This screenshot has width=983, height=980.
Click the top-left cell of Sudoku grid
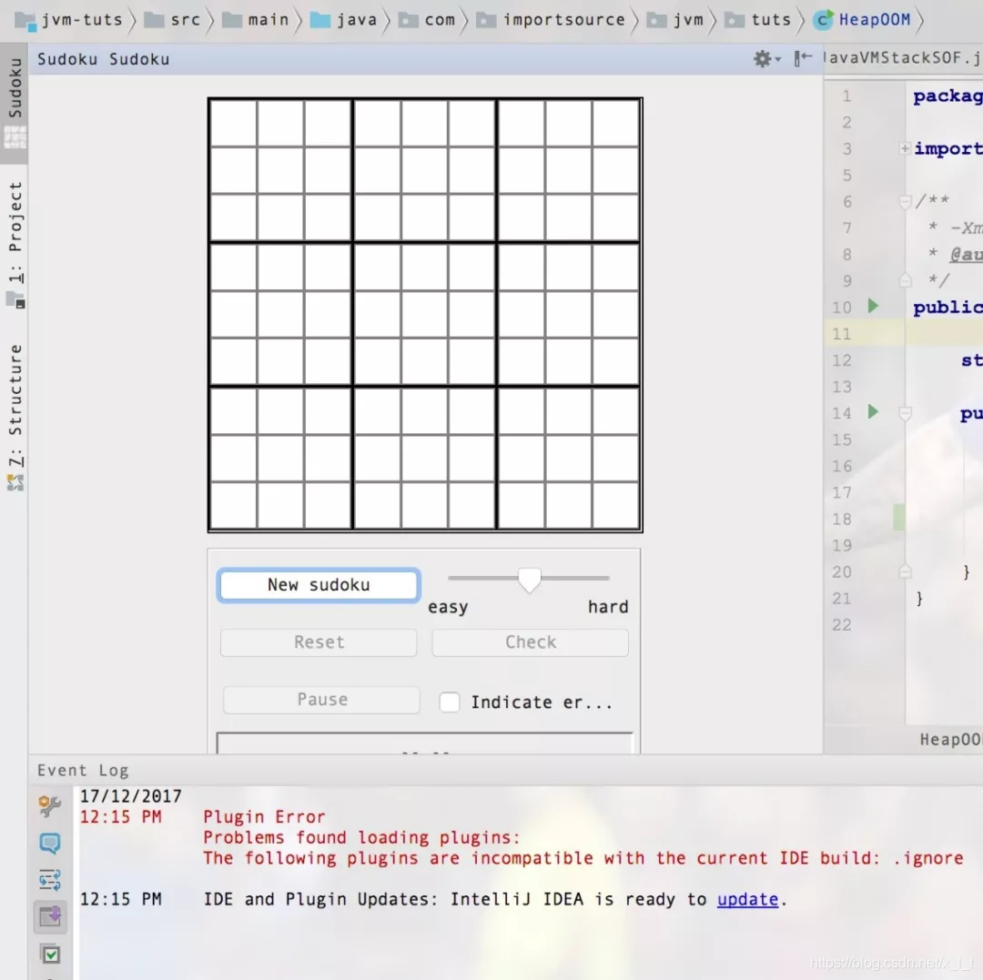coord(233,123)
